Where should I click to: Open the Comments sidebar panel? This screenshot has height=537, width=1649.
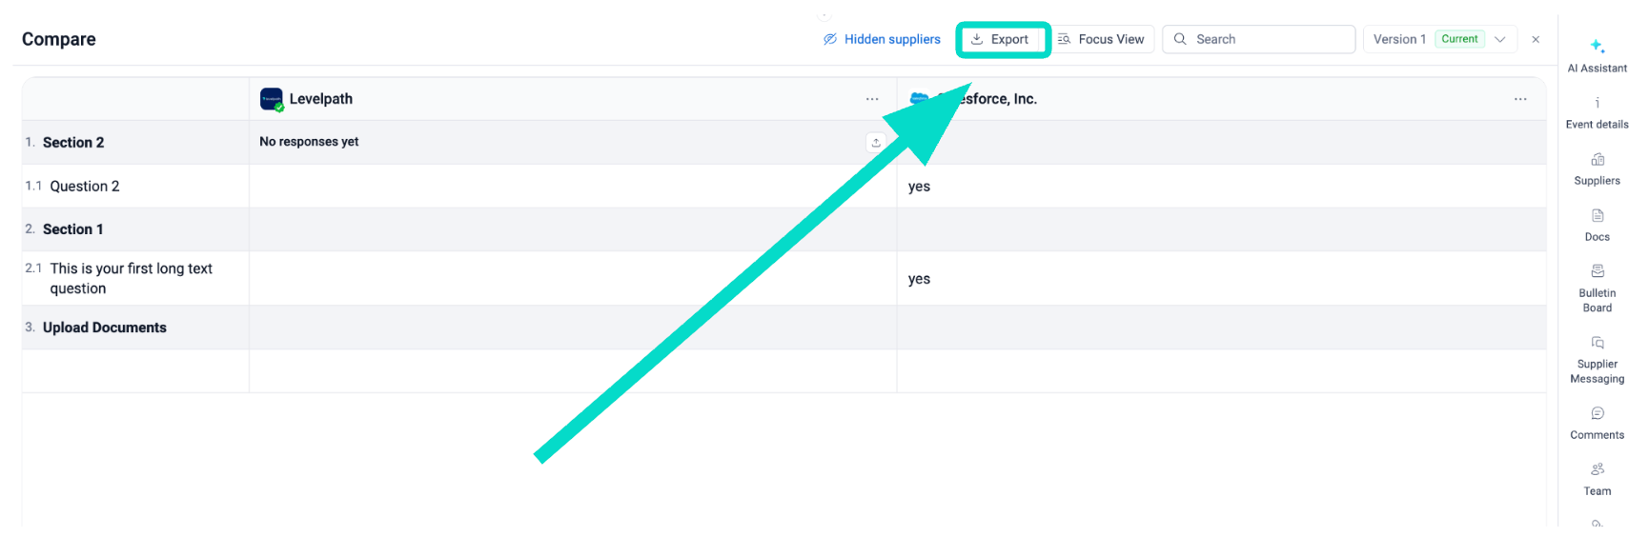click(x=1597, y=422)
